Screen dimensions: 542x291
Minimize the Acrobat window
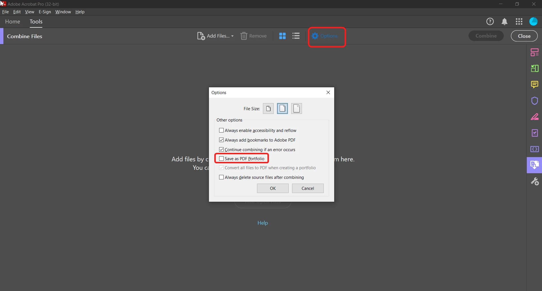click(x=501, y=4)
